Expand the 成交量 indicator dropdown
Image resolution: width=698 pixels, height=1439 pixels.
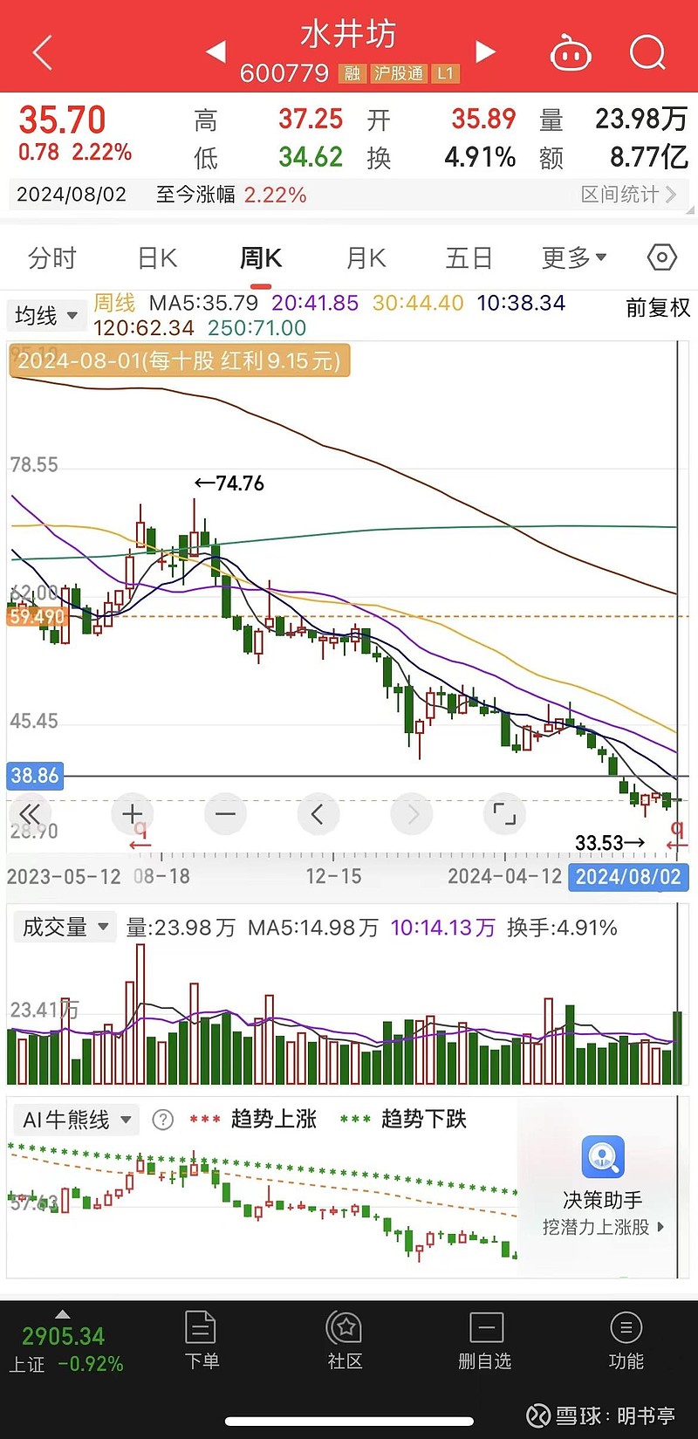(64, 927)
